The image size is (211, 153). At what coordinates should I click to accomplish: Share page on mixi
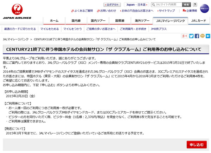pos(202,36)
